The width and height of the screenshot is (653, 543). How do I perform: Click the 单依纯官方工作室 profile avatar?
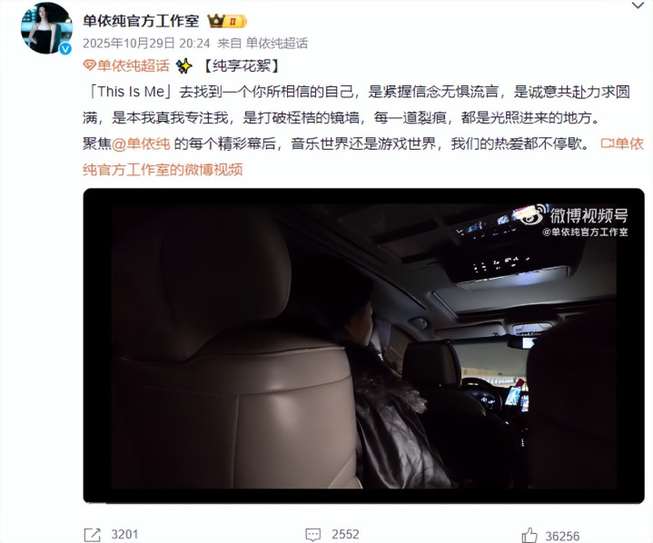pos(46,28)
